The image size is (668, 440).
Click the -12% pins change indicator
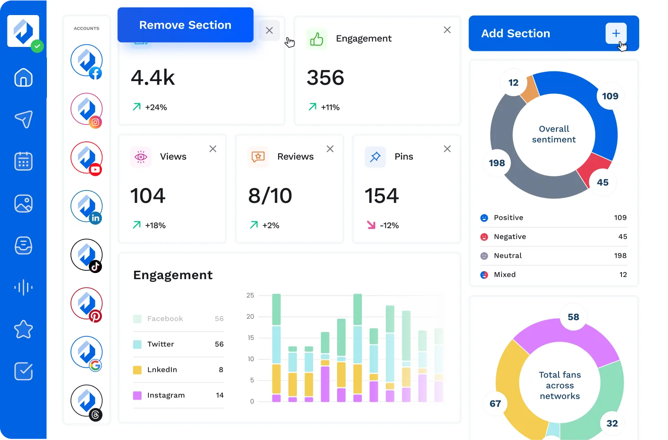point(383,226)
